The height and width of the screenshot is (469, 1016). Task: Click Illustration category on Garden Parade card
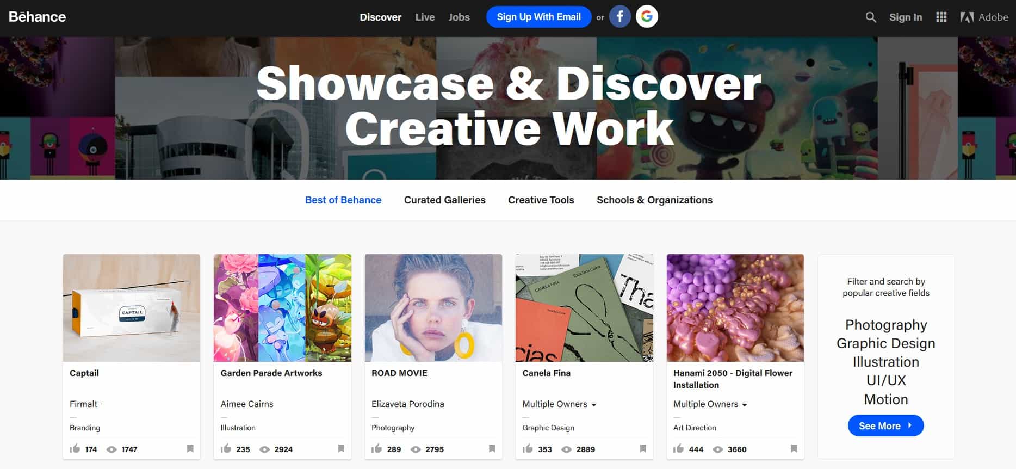pyautogui.click(x=238, y=428)
